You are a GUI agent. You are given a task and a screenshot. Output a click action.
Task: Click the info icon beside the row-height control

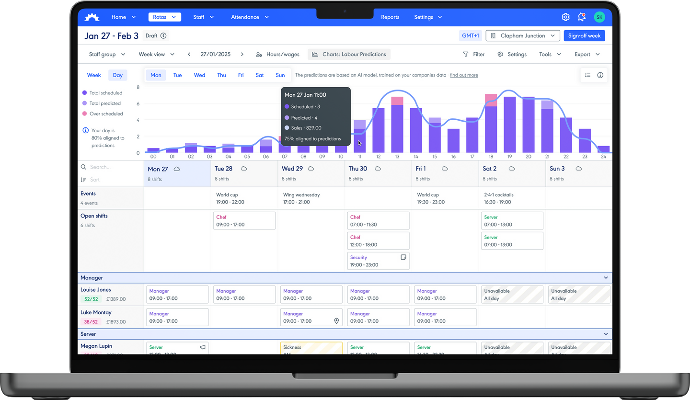[x=600, y=75]
